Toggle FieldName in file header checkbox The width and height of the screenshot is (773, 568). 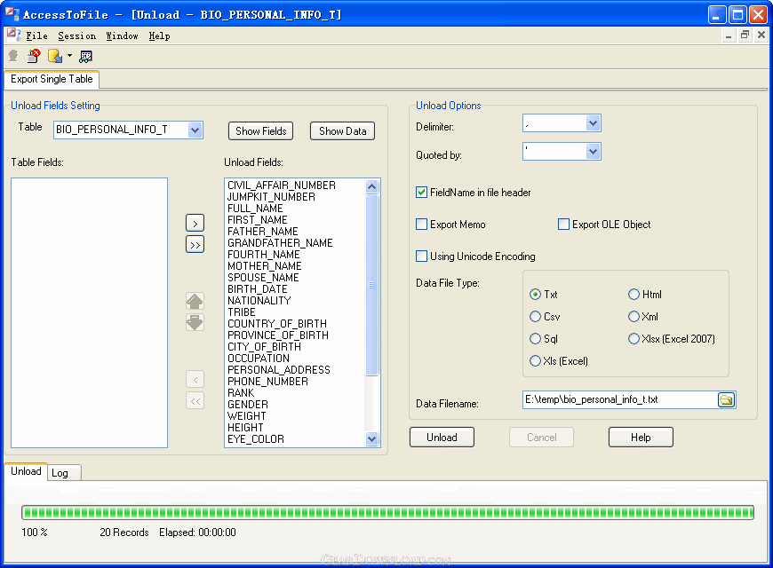[421, 193]
